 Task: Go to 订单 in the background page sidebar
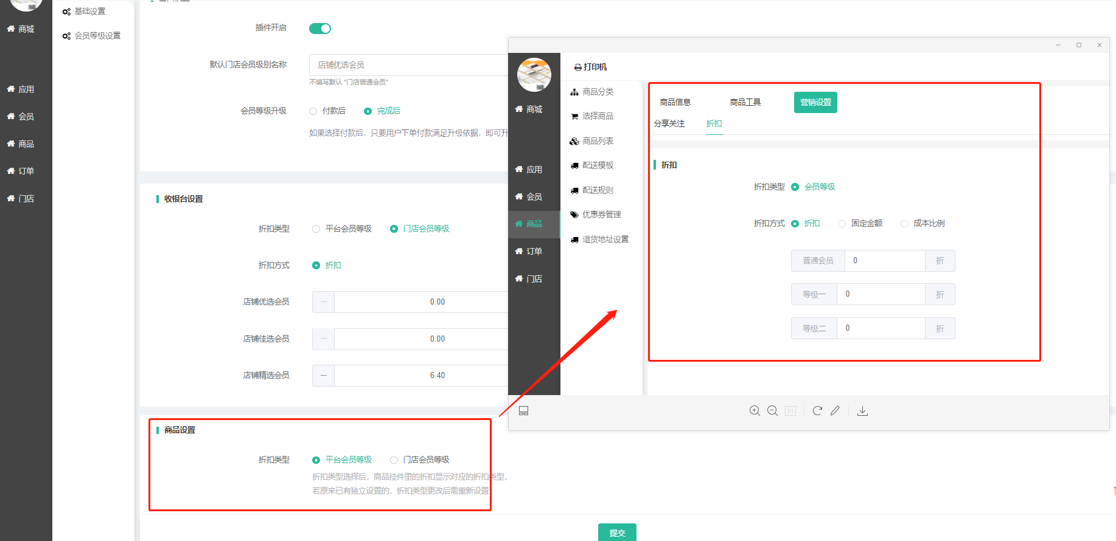click(21, 171)
